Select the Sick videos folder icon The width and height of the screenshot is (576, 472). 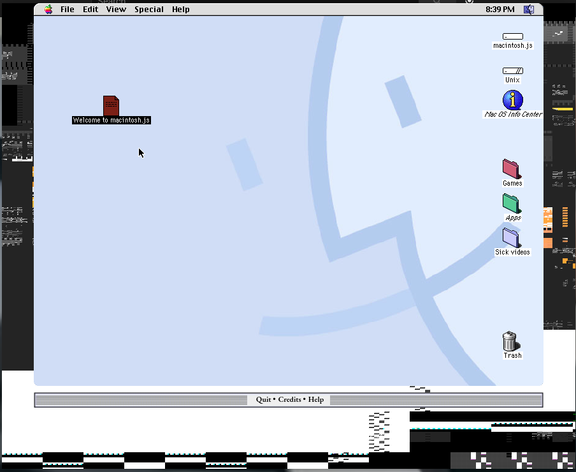pyautogui.click(x=511, y=238)
